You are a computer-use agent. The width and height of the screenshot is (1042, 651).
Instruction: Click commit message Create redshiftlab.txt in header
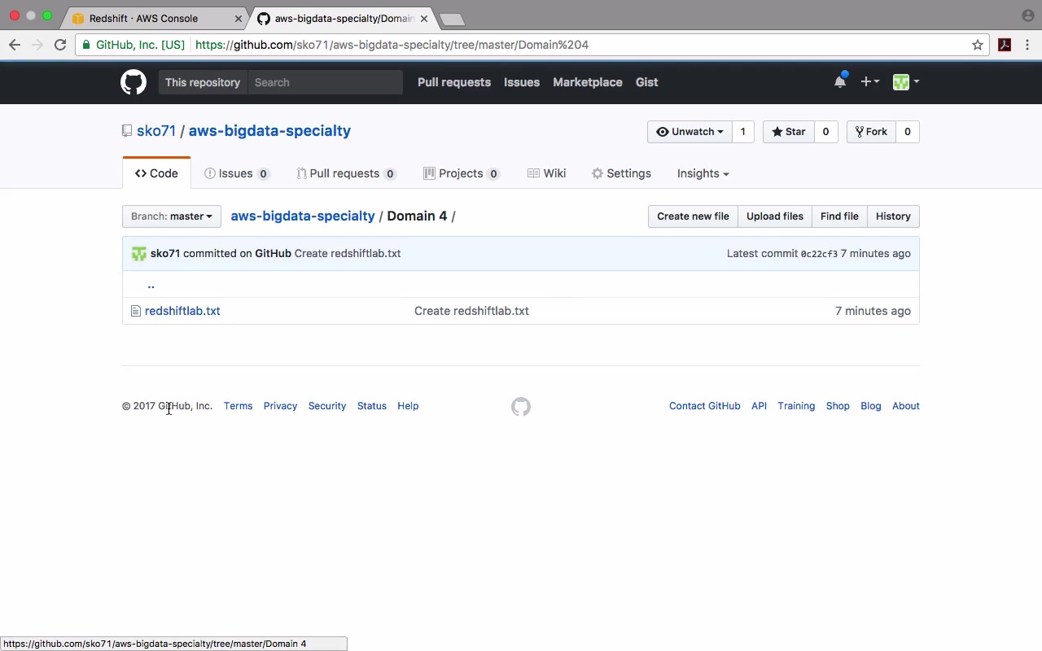point(348,254)
